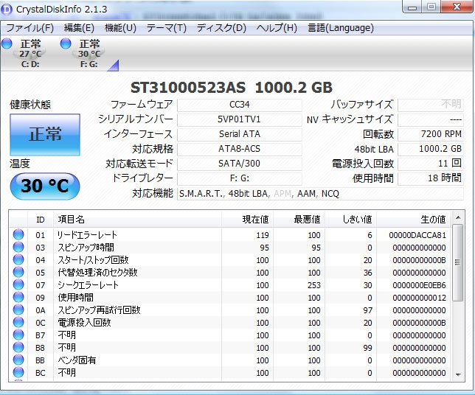Select the スピンアップ再試行回数 attribute name

click(99, 310)
